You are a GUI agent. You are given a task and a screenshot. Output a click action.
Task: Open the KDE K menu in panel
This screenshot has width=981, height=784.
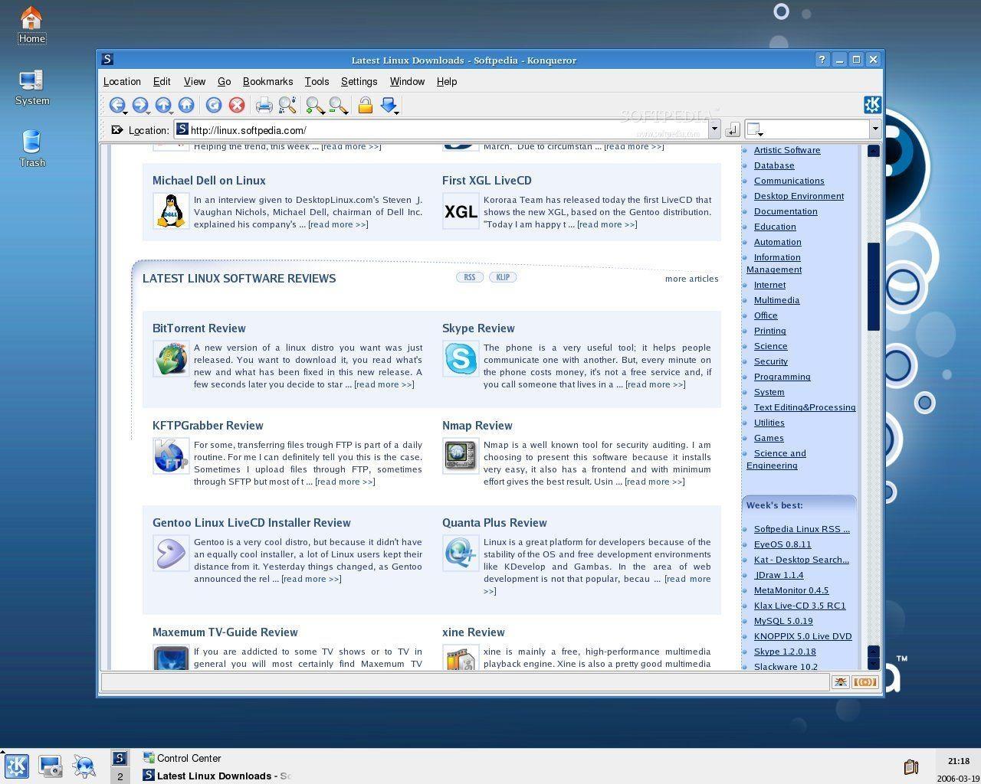point(17,766)
